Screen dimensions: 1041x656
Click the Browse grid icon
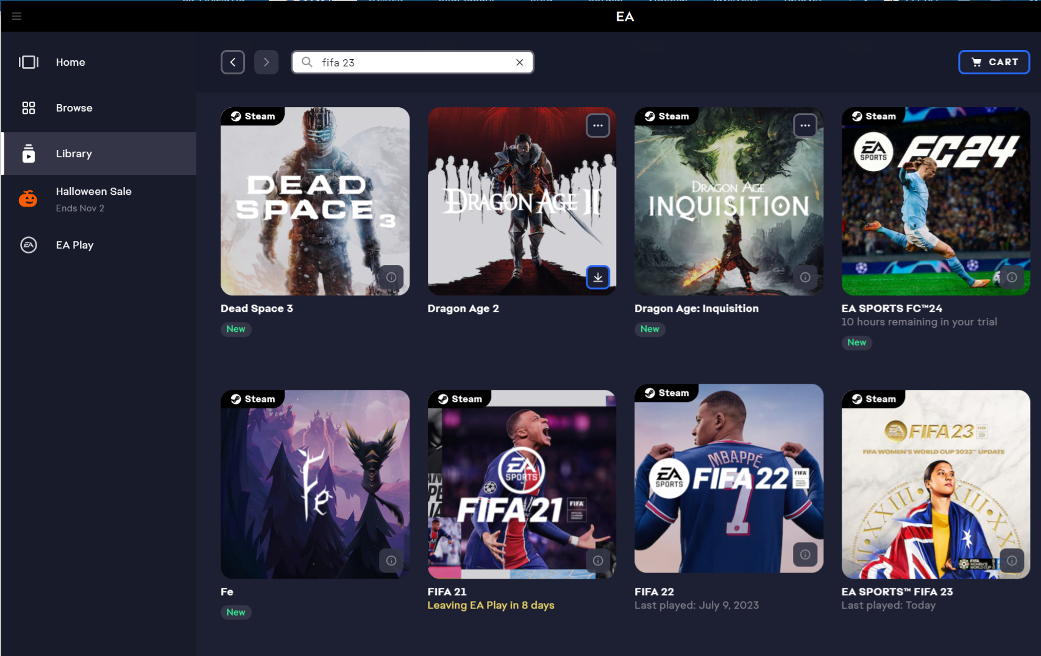(x=29, y=108)
